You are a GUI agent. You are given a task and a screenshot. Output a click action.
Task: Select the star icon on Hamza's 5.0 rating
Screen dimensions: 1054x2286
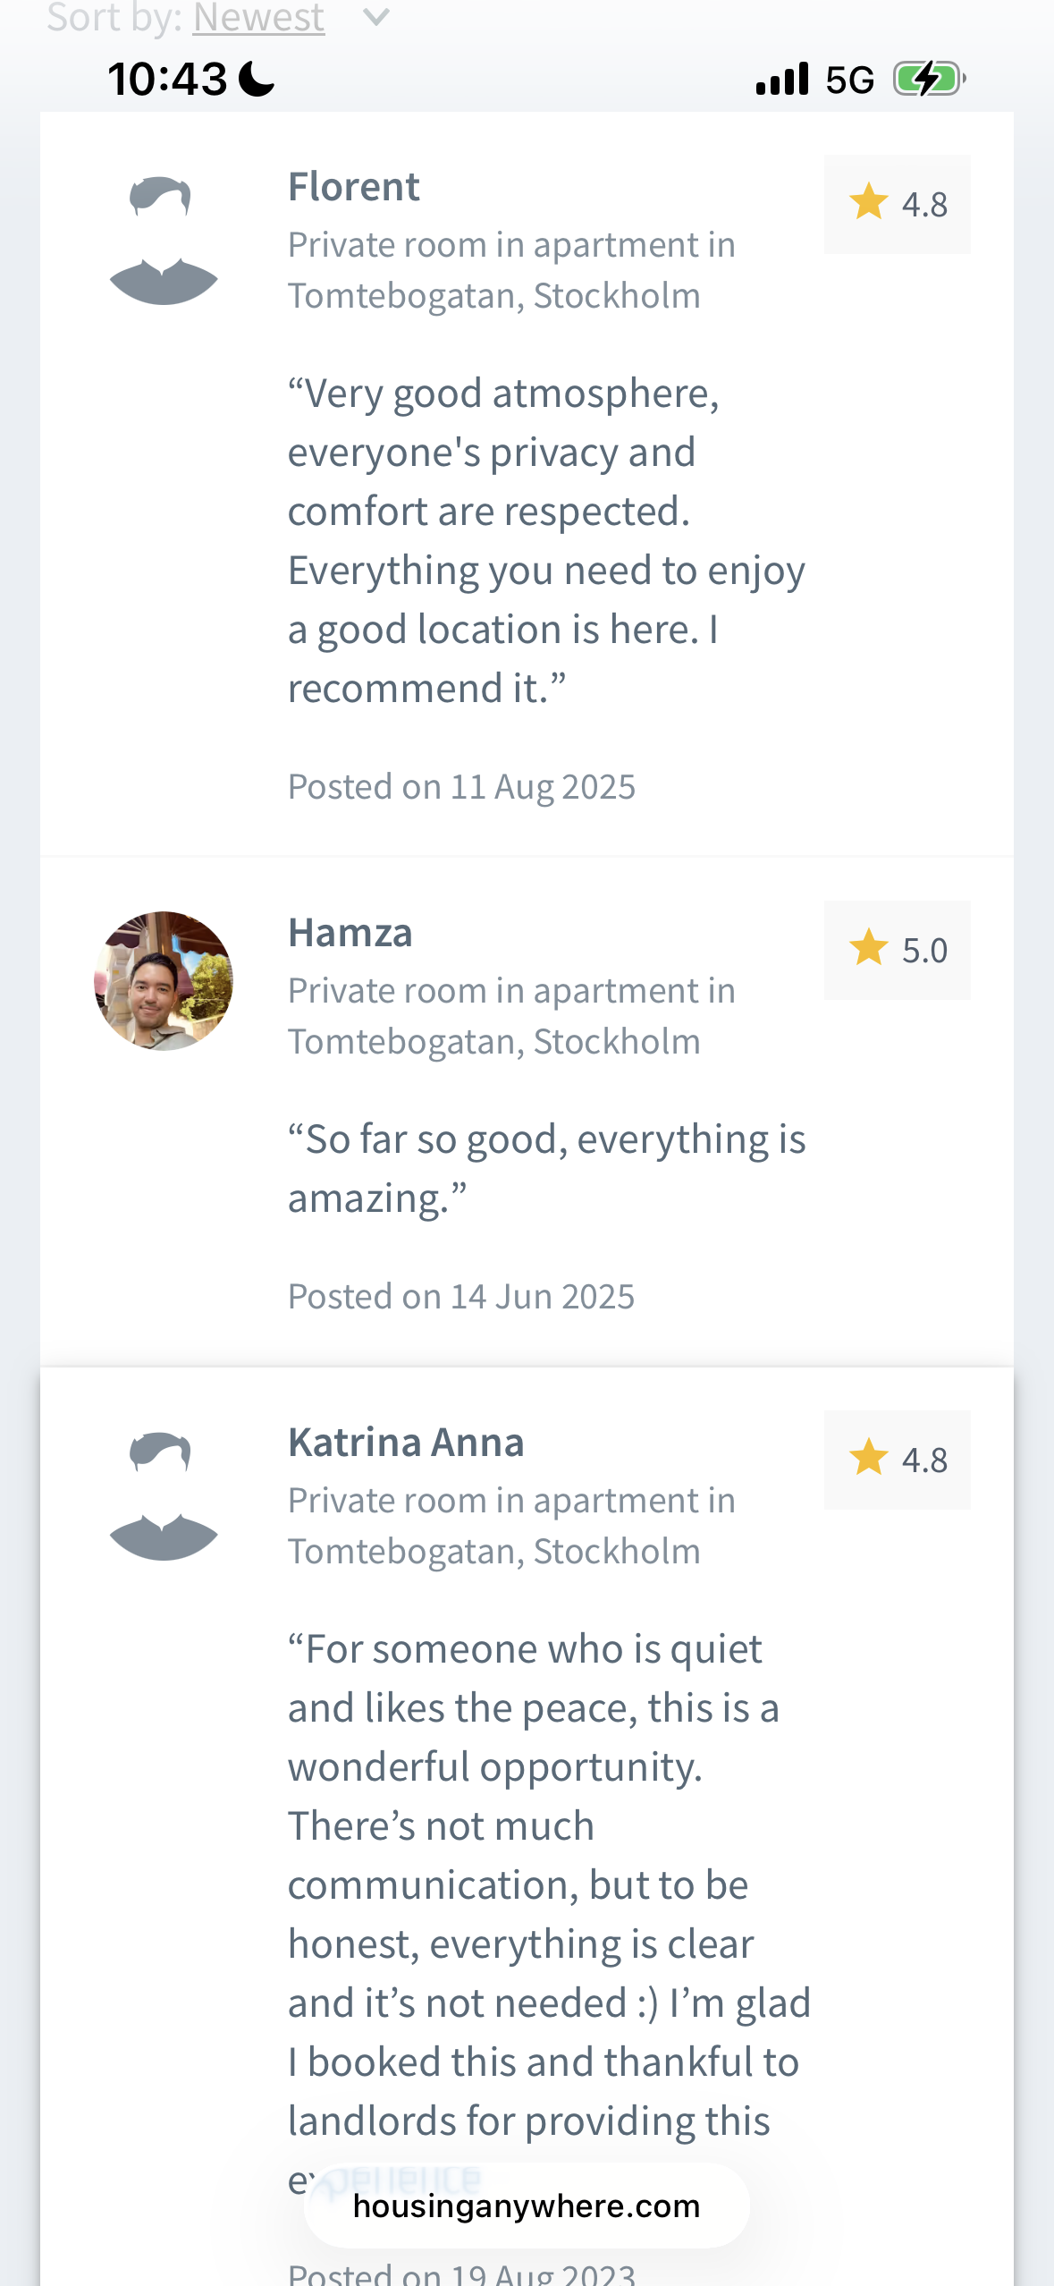(868, 948)
